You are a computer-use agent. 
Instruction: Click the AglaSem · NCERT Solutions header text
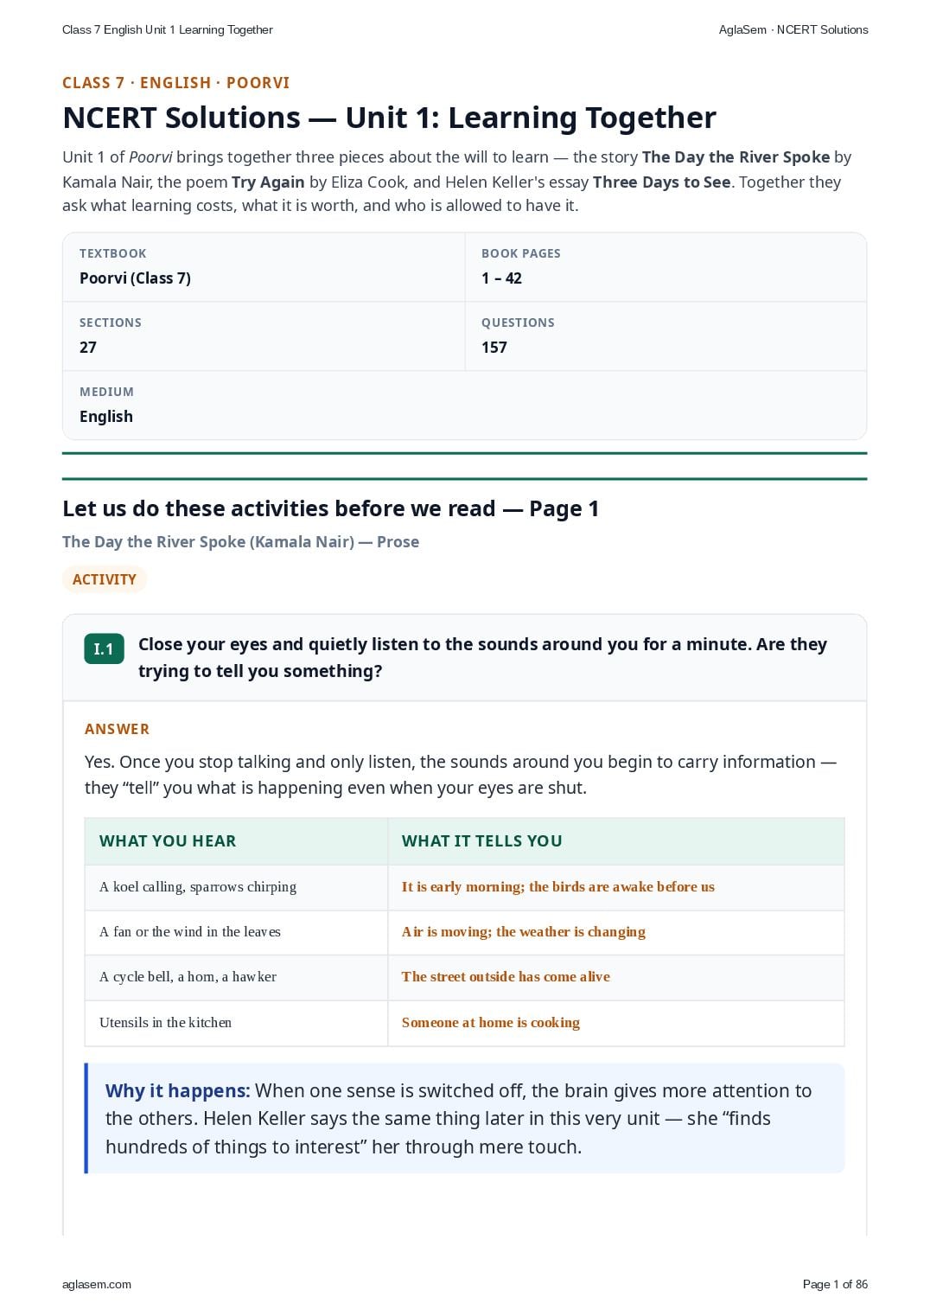point(793,29)
